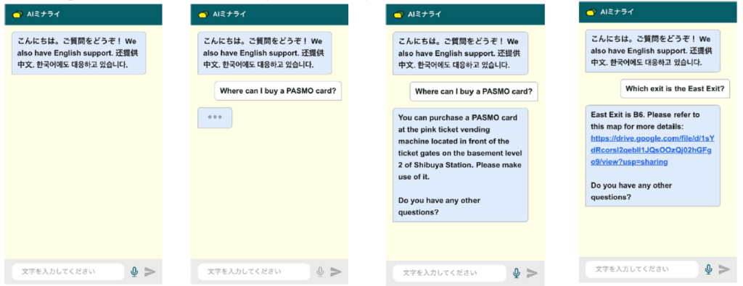Tap the send arrow in the greeting-only chat panel
This screenshot has width=743, height=286.
[x=150, y=272]
